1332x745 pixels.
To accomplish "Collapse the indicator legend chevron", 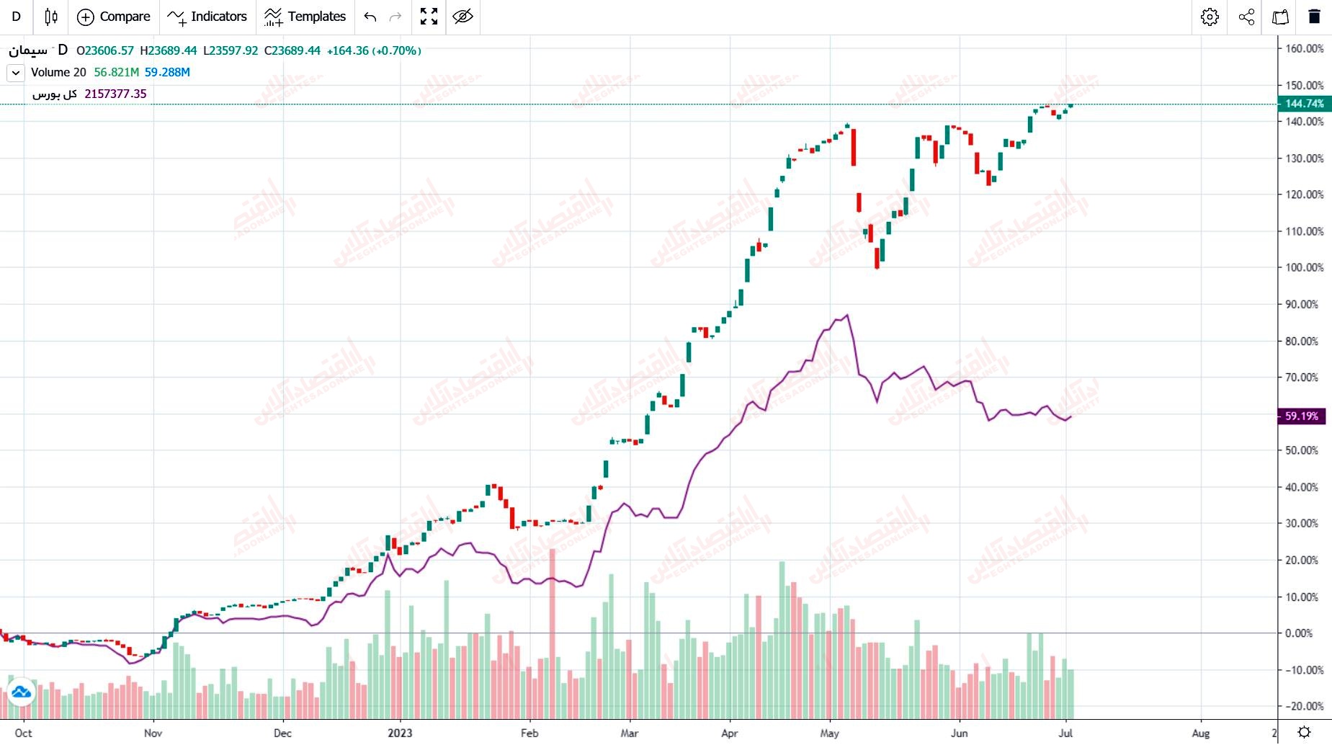I will click(16, 72).
